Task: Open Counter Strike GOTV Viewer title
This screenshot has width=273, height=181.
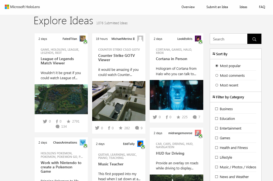Action: [x=116, y=58]
